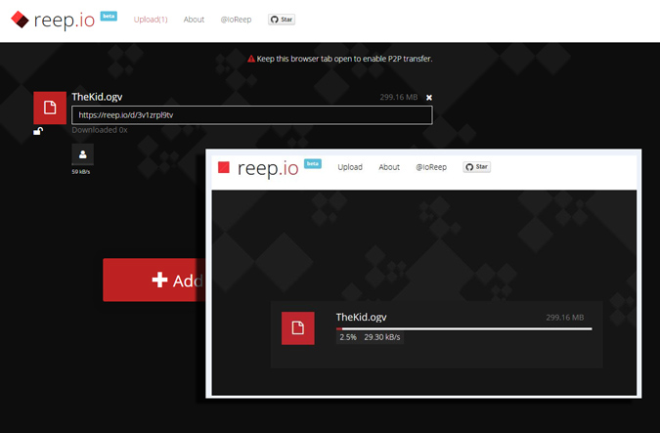Image resolution: width=660 pixels, height=433 pixels.
Task: Click the GitHub Star button in main header
Action: pyautogui.click(x=282, y=20)
